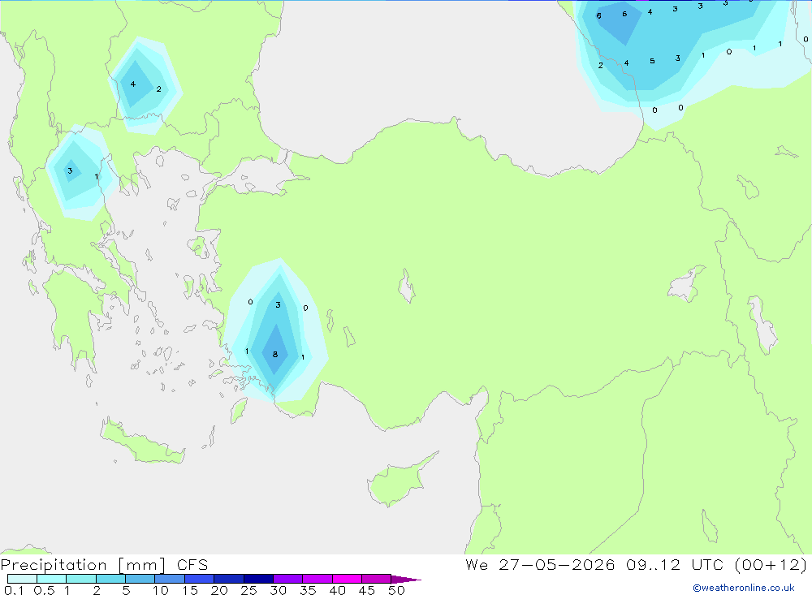Pick the 2–5 mm legend color swatch
812x595 pixels.
110,579
